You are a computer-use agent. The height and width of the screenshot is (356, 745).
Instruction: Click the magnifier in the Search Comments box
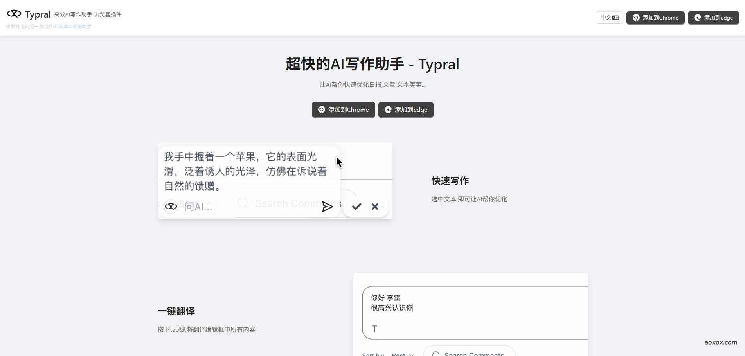click(x=243, y=203)
